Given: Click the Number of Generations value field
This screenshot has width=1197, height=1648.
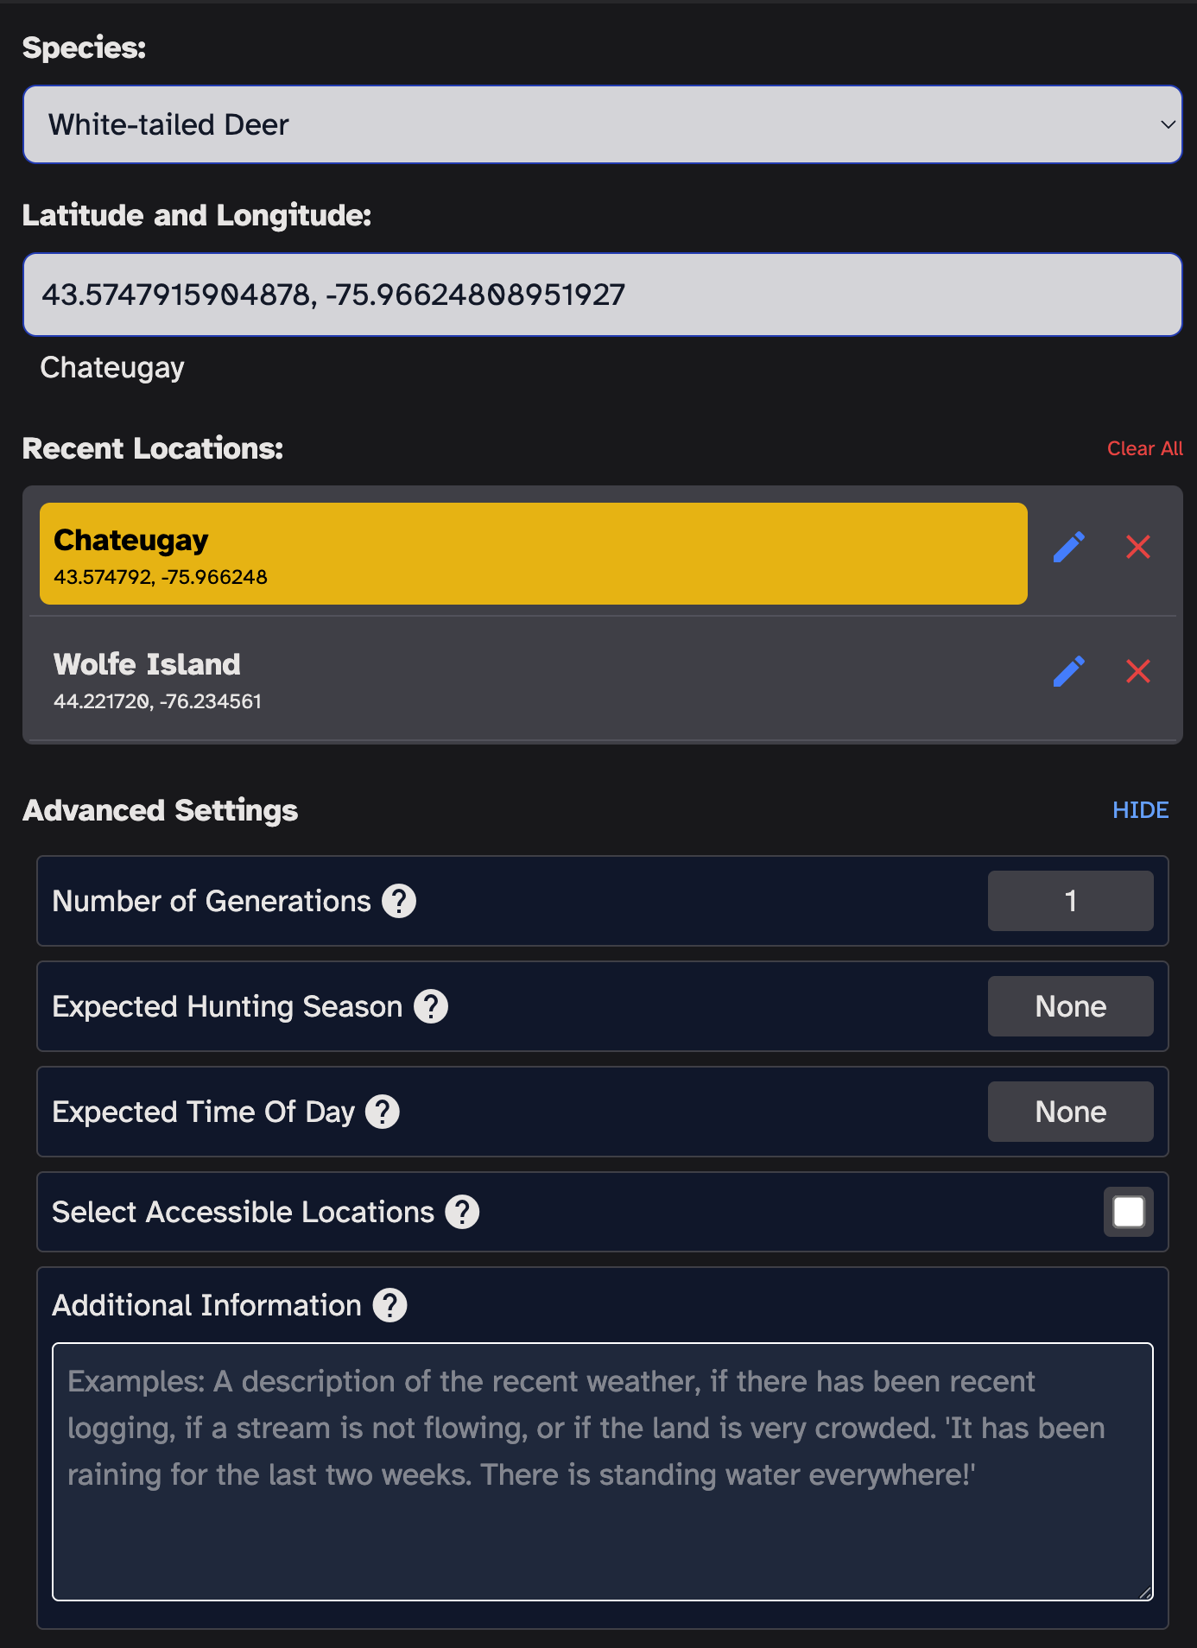Looking at the screenshot, I should point(1070,901).
